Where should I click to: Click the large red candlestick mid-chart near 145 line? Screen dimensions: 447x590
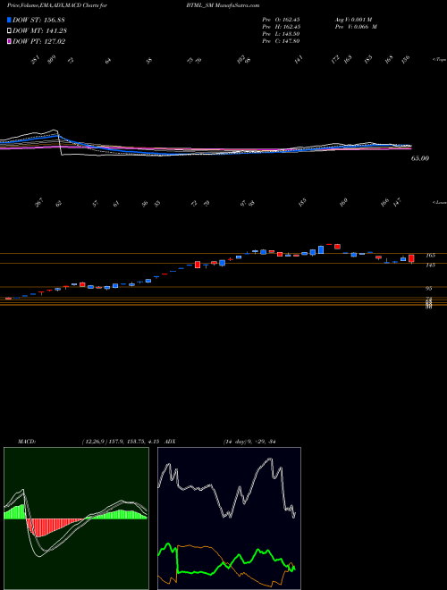198,264
